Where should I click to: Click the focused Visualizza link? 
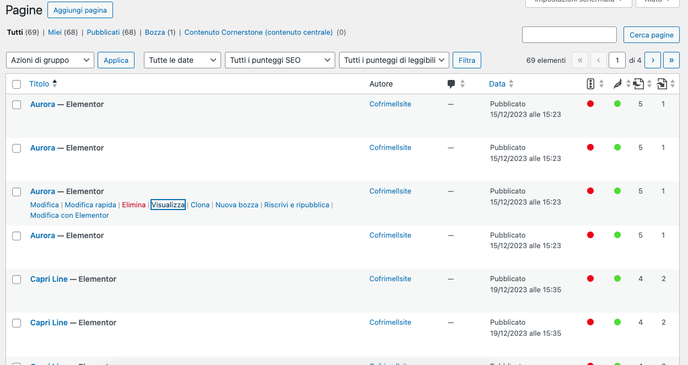click(168, 205)
